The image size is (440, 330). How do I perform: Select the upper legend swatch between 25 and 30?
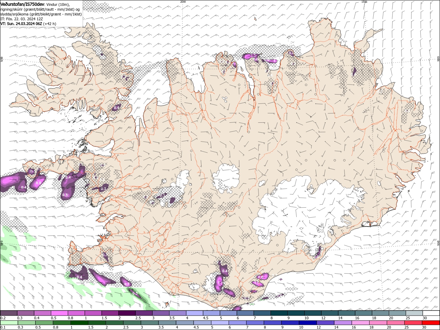tap(415, 313)
